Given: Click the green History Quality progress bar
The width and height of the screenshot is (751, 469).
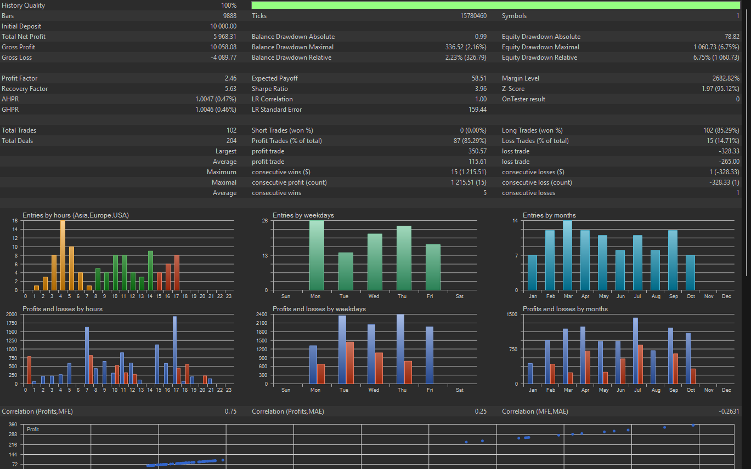Looking at the screenshot, I should tap(496, 5).
